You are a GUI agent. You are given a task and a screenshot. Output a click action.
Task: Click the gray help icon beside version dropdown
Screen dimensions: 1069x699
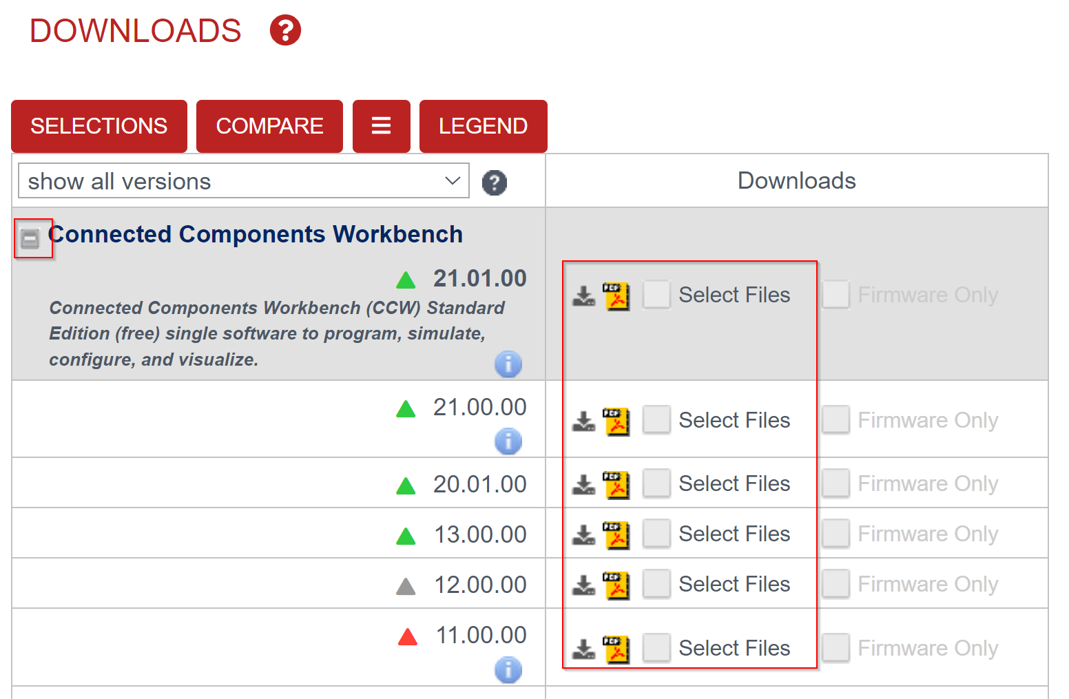(494, 182)
